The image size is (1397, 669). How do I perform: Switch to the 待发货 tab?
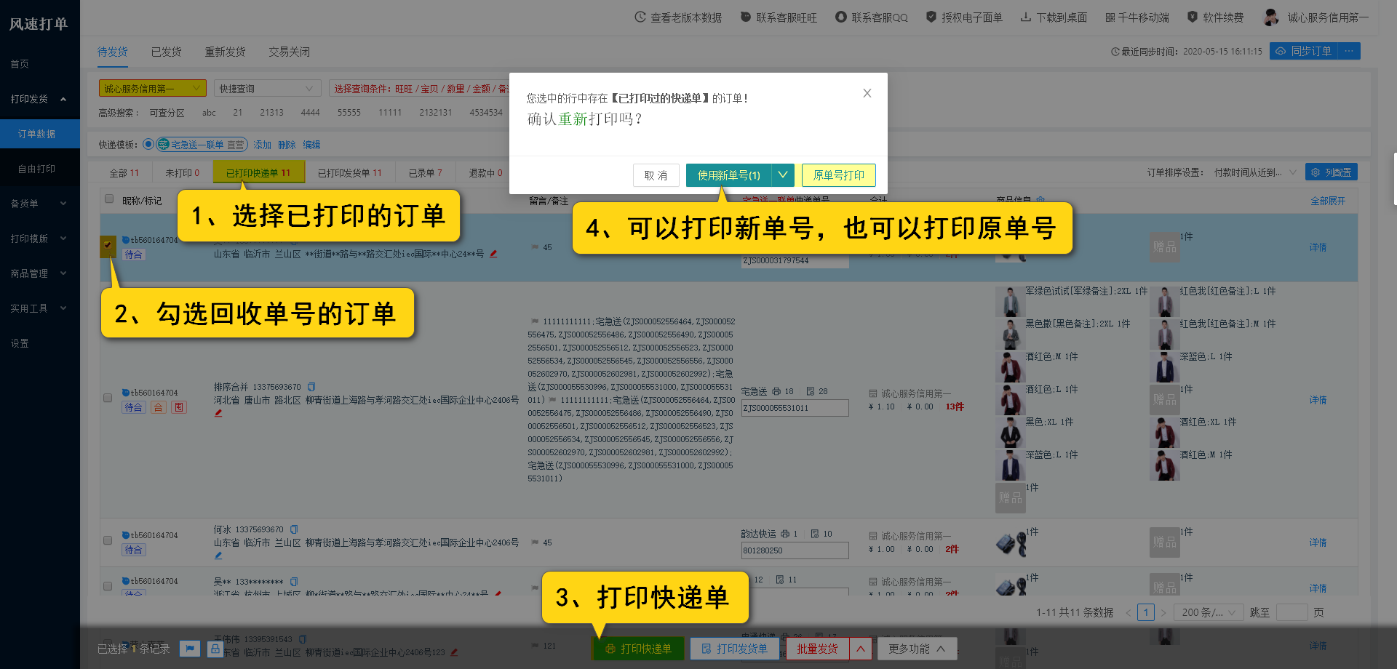tap(113, 52)
